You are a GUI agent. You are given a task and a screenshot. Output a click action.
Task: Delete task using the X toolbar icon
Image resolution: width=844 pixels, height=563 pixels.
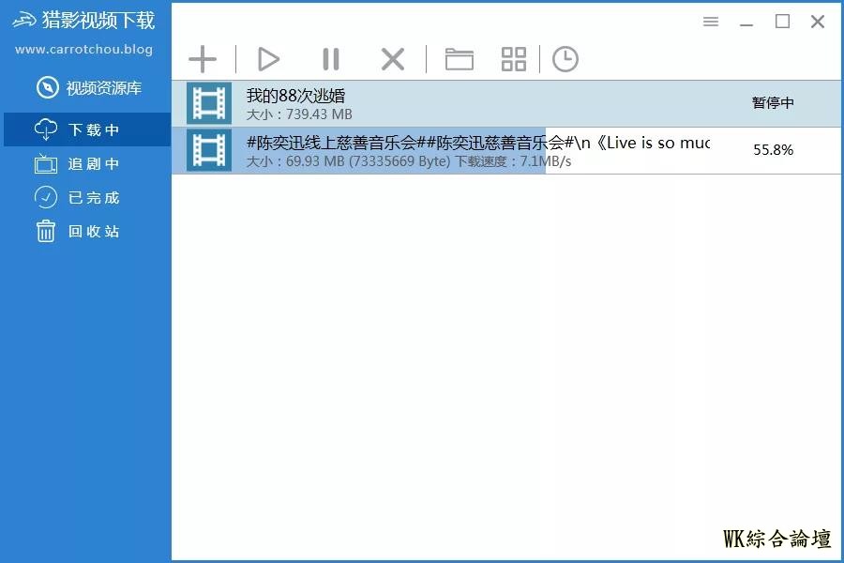pos(392,60)
